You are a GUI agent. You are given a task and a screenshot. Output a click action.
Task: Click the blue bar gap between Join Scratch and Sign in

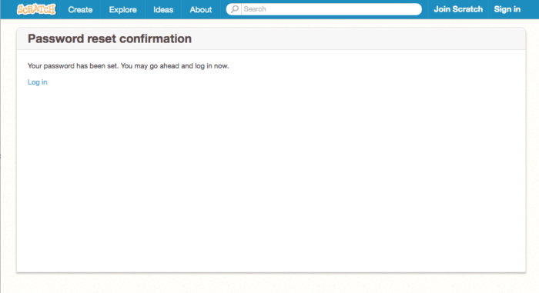click(488, 9)
